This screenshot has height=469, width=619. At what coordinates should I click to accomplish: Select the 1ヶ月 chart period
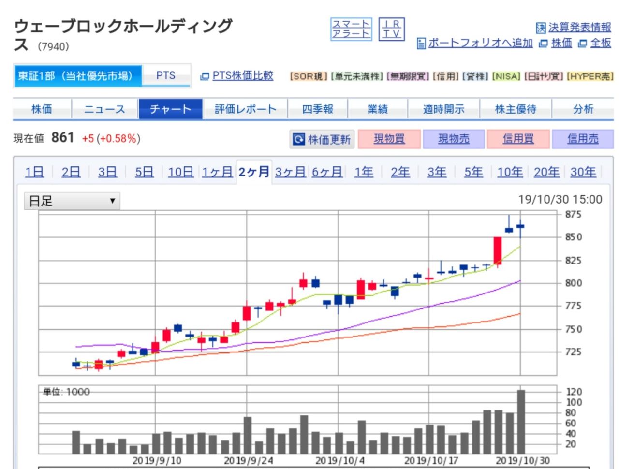(x=217, y=172)
